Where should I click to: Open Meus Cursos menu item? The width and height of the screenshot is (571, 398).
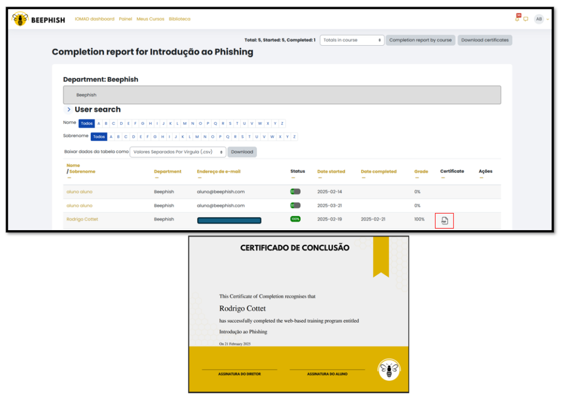click(x=151, y=19)
